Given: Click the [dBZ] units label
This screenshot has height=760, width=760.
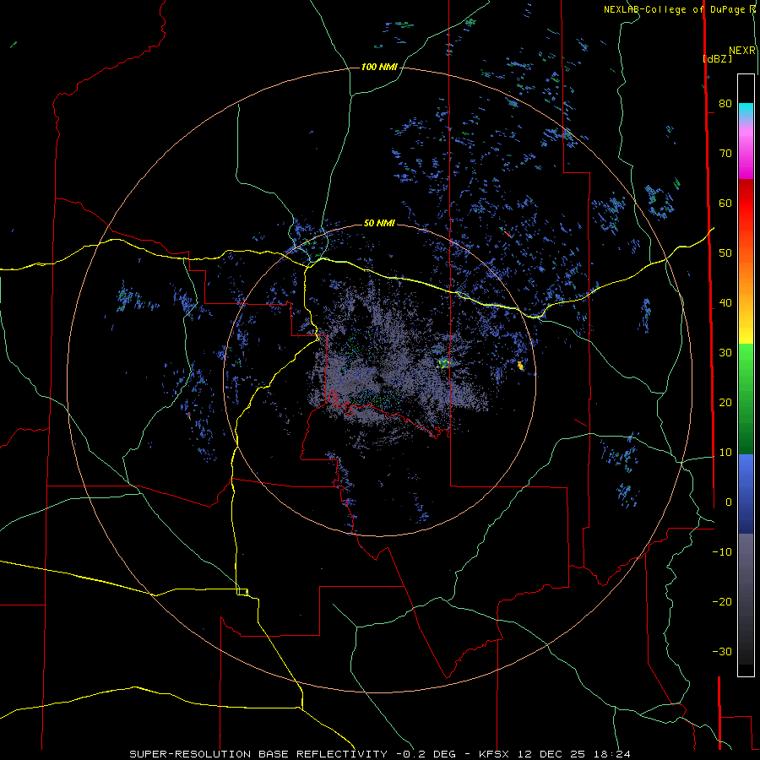Looking at the screenshot, I should 717,58.
